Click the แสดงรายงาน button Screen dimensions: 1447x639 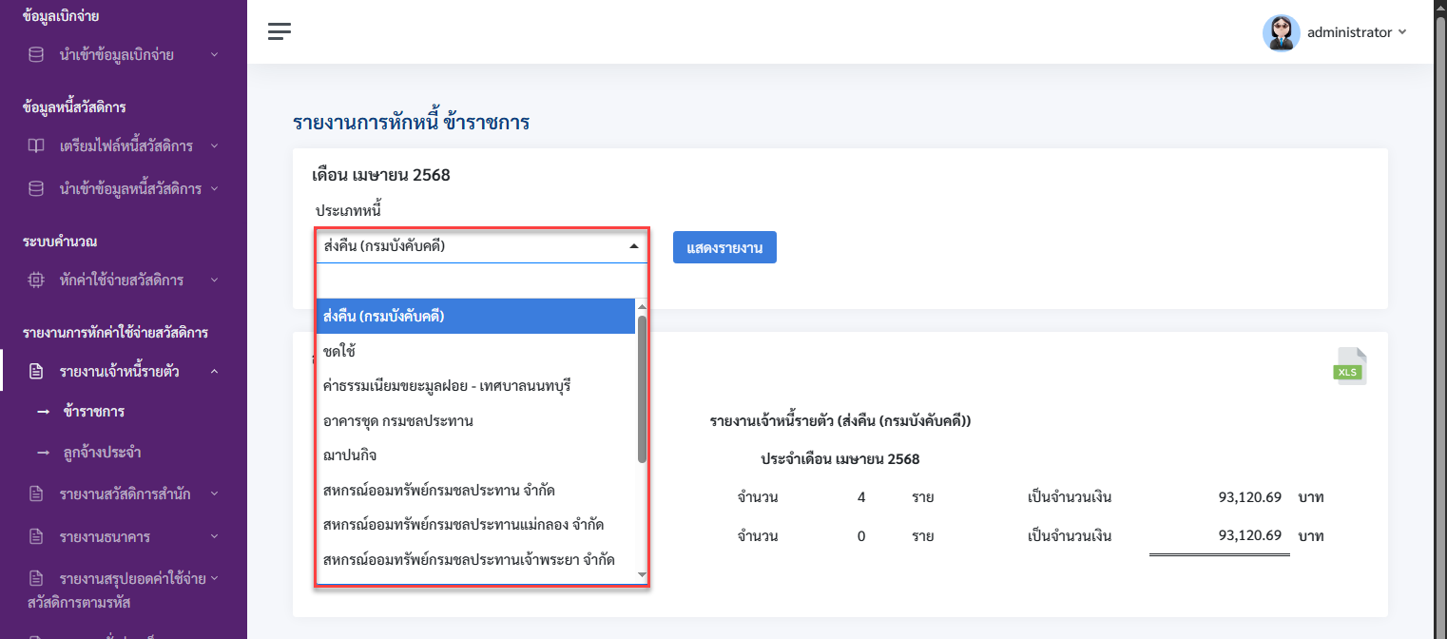[724, 247]
